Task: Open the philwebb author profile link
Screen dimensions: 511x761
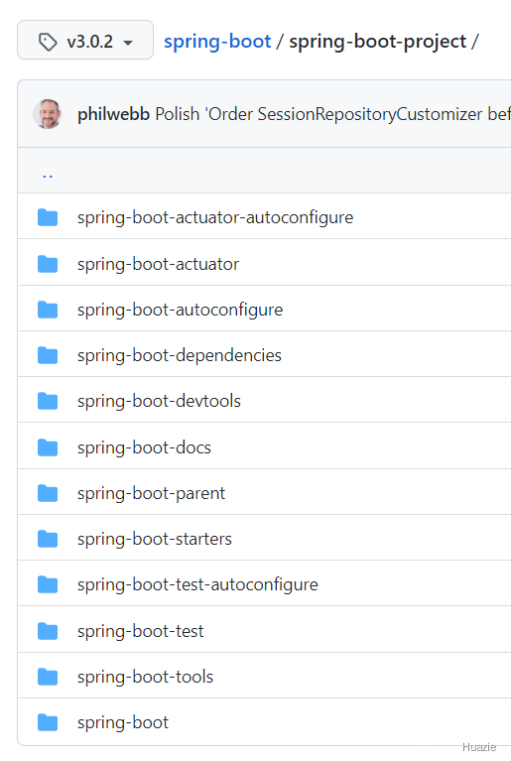Action: point(113,114)
